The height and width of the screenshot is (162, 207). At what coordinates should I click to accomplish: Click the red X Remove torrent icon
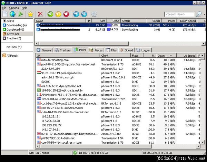[x=40, y=14]
